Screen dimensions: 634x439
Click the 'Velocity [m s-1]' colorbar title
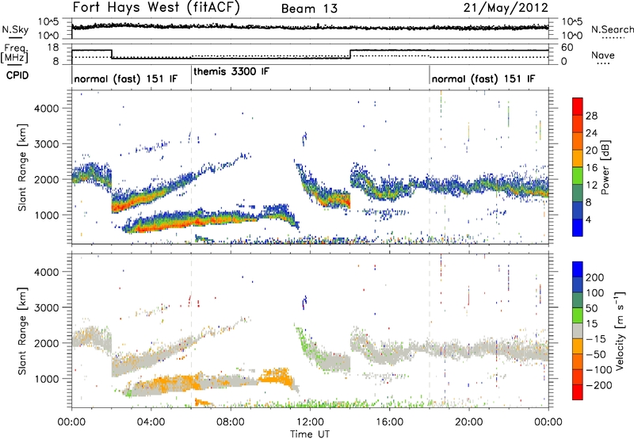(620, 330)
